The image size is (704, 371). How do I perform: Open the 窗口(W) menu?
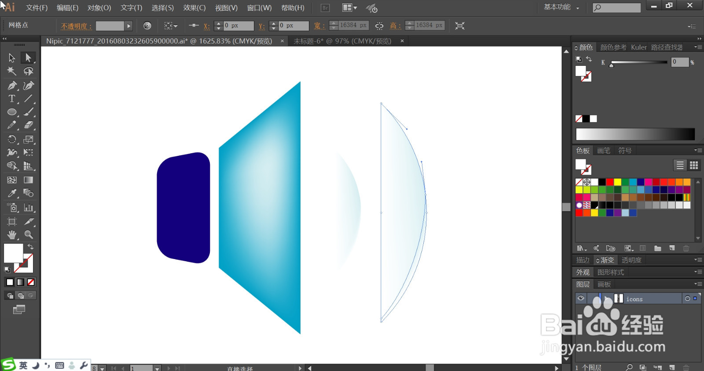pos(259,7)
